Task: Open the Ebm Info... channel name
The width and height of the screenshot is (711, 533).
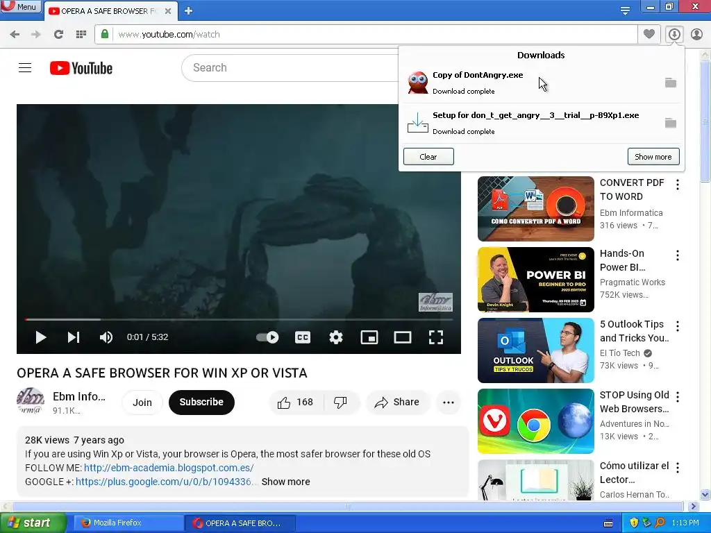Action: click(x=79, y=396)
